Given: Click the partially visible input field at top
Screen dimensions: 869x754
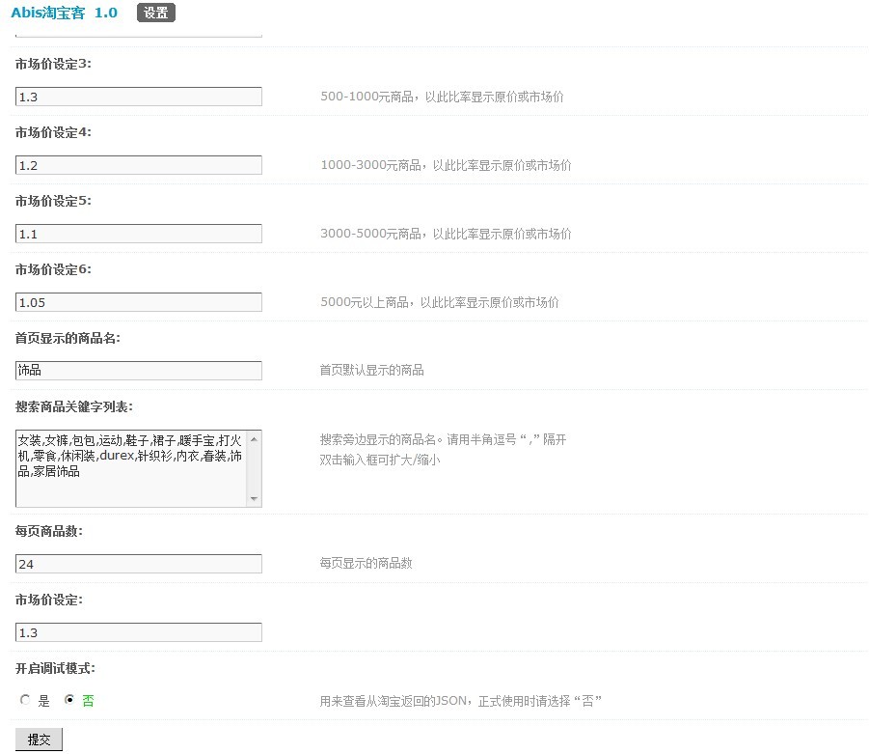Looking at the screenshot, I should pyautogui.click(x=139, y=34).
